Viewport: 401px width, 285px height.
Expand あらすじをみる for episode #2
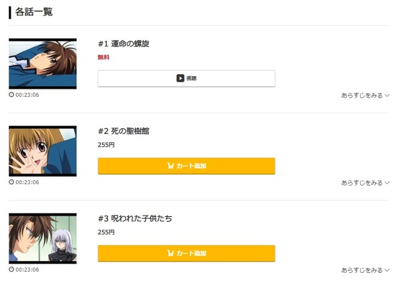click(365, 183)
